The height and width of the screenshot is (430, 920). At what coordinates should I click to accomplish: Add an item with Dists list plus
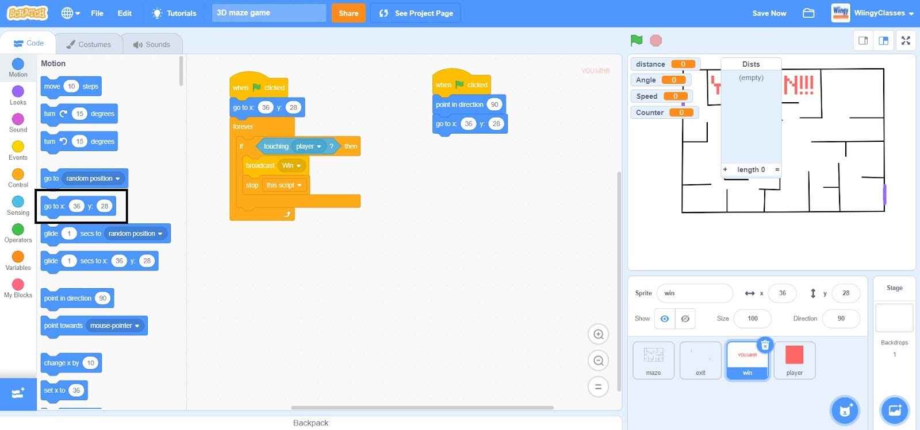[x=725, y=169]
